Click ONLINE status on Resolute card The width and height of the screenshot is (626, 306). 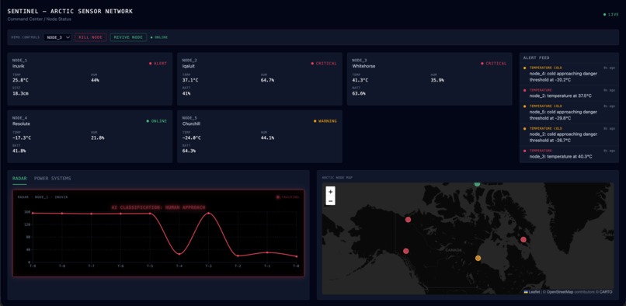(157, 120)
